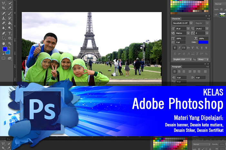Screen dimensions: 226x150
Task: Open the Paragraph panel flyout menu
Action: (x=208, y=67)
